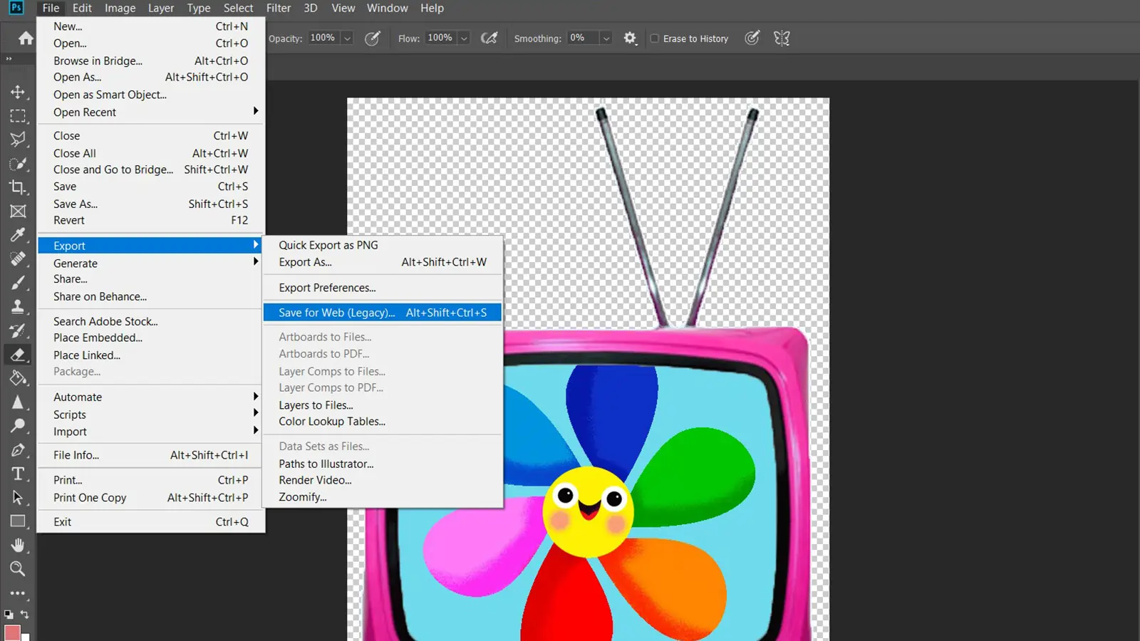Screen dimensions: 1140x641
Task: Select the Healing Brush tool
Action: click(x=18, y=259)
